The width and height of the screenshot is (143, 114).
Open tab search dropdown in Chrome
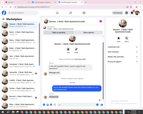point(2,2)
